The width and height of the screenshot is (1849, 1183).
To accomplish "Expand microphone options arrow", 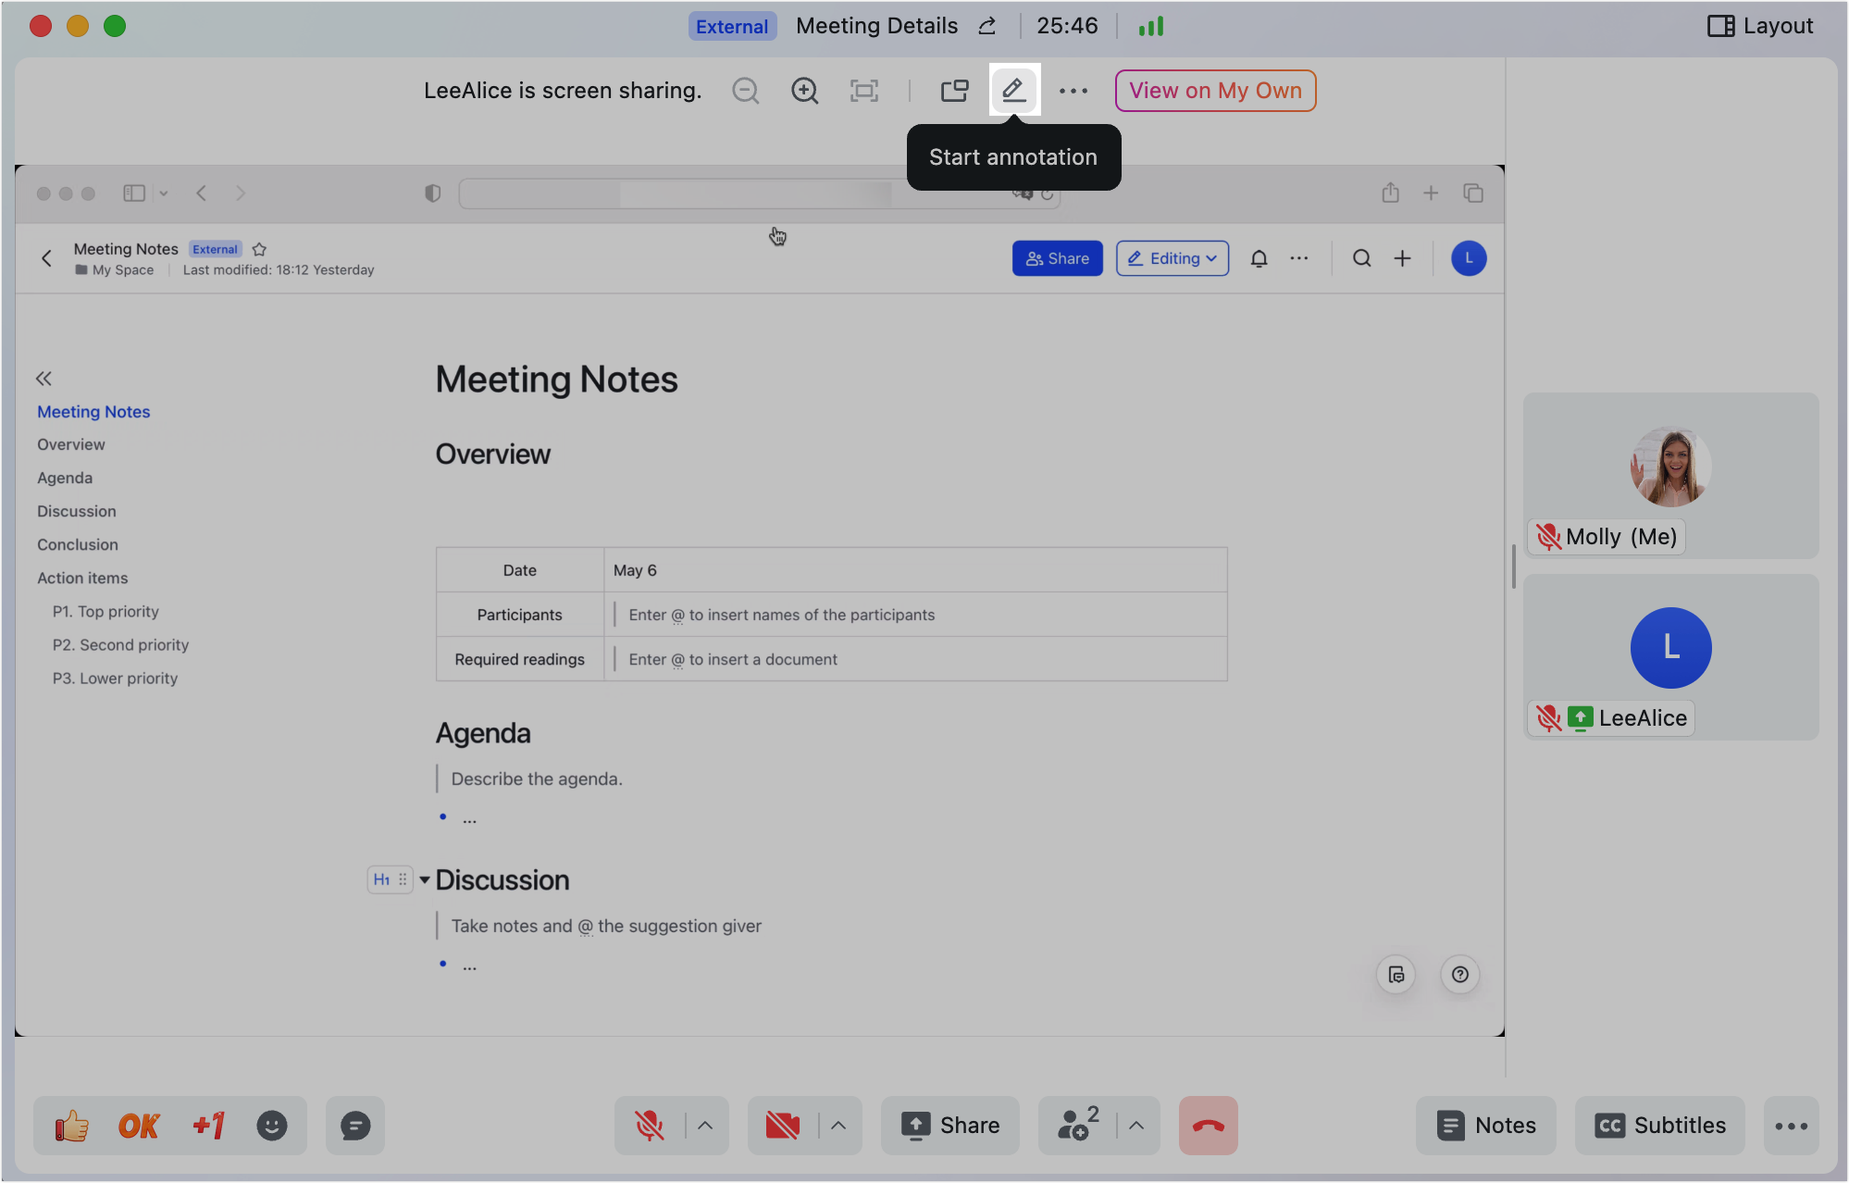I will [x=705, y=1126].
